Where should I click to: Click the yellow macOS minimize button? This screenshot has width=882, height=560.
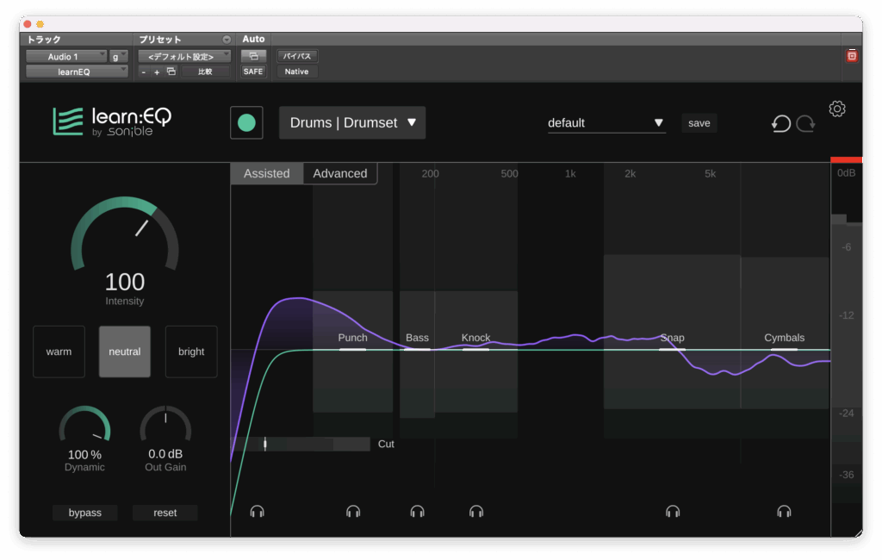tap(40, 24)
